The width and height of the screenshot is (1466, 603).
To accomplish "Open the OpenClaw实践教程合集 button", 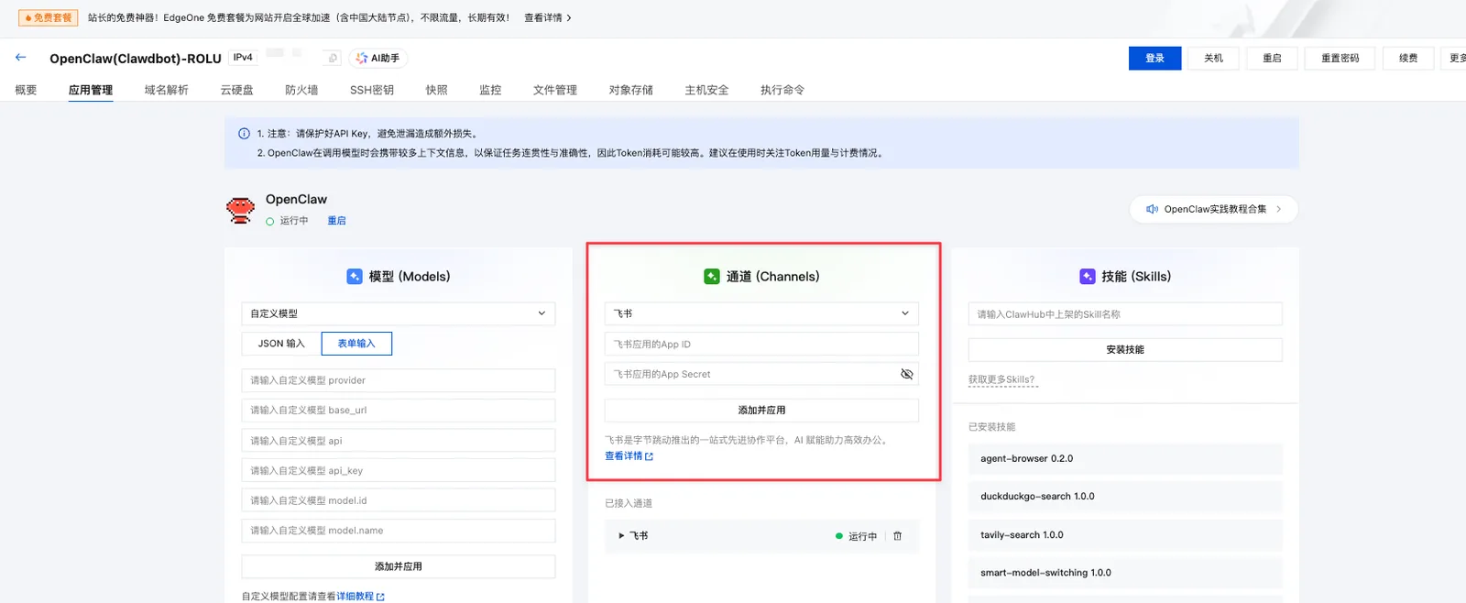I will 1213,209.
